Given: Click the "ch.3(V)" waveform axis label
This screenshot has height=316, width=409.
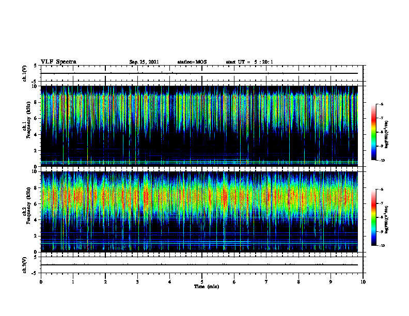Looking at the screenshot, I should coord(24,265).
